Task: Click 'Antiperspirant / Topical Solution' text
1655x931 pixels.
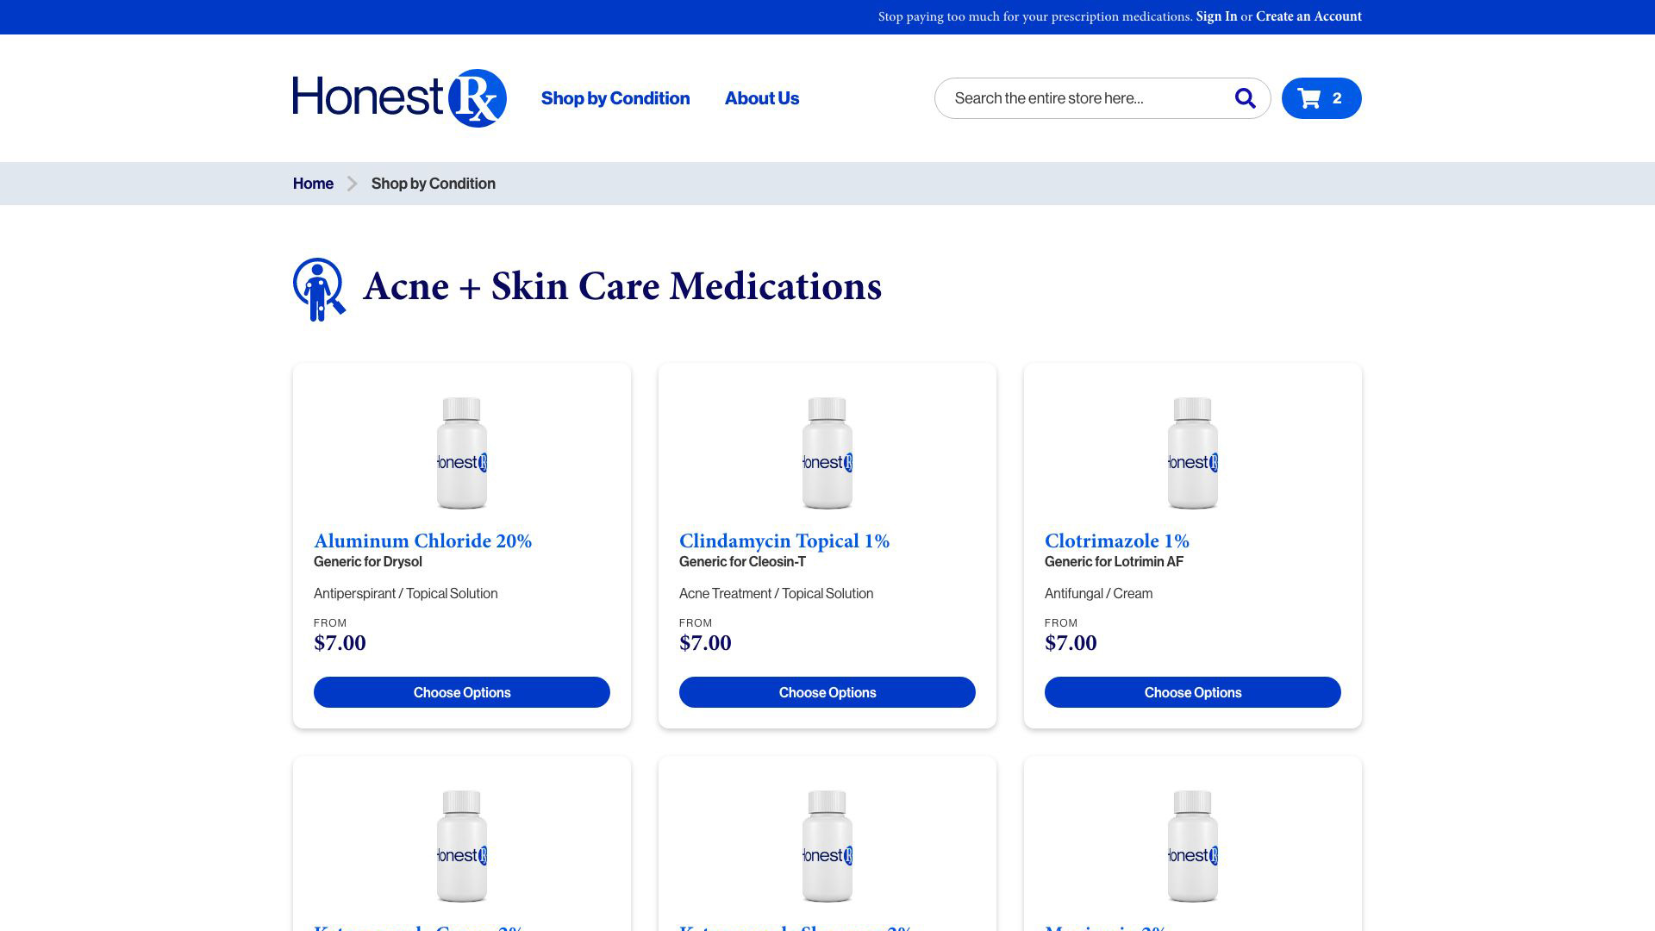Action: tap(405, 594)
